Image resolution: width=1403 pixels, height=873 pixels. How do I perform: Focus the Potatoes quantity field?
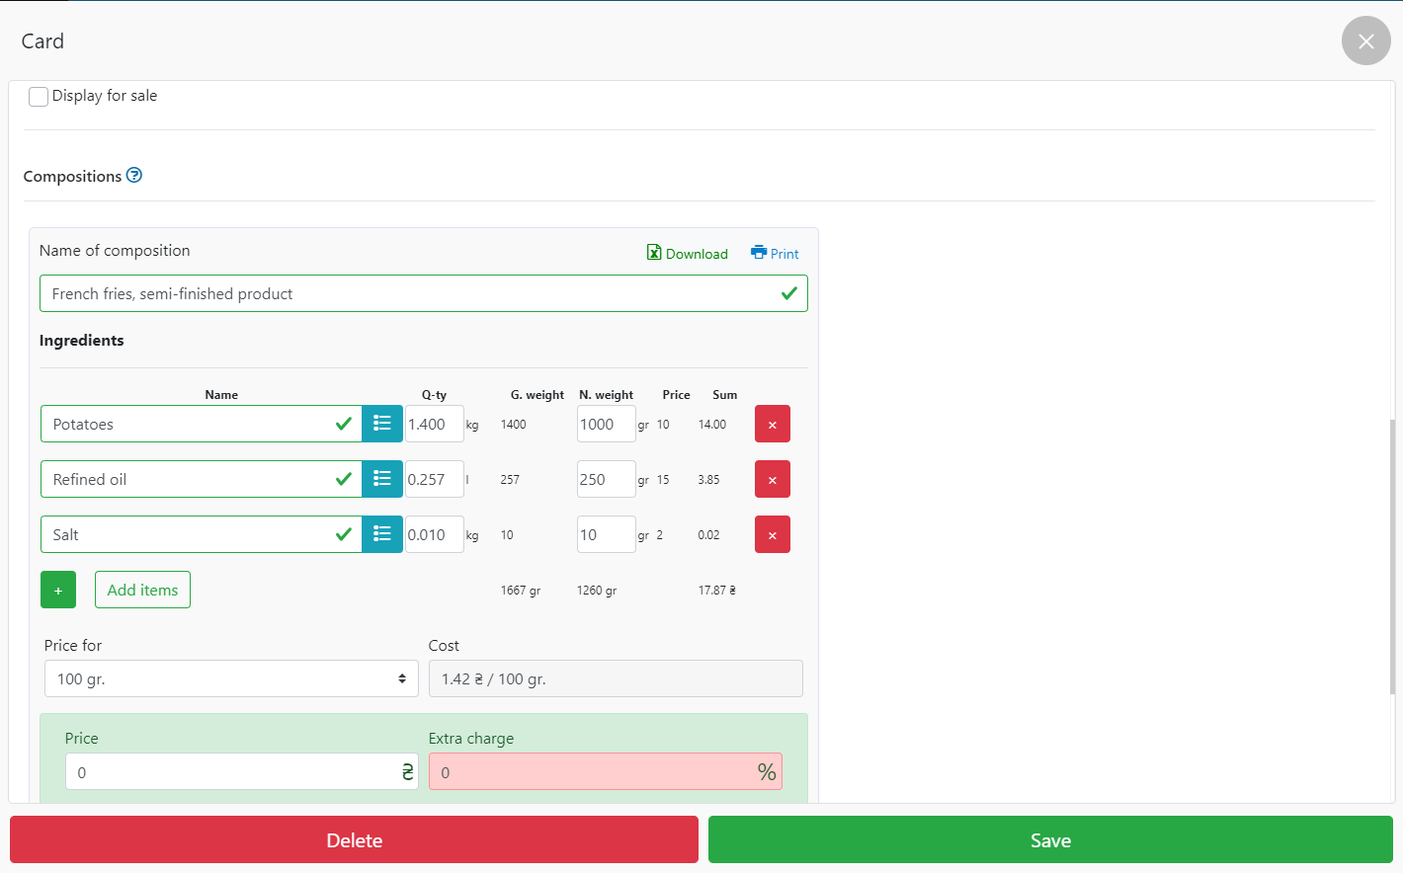click(x=433, y=424)
